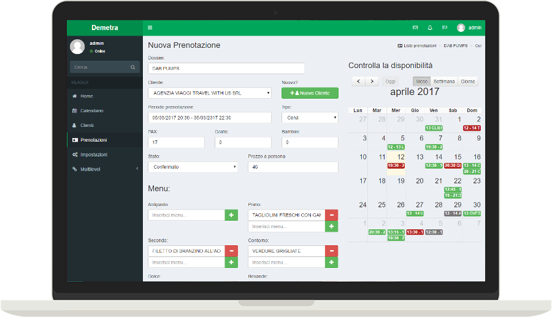Expand the Tipo dropdown showing Cena
Screen dimensions: 552x317
tap(310, 118)
